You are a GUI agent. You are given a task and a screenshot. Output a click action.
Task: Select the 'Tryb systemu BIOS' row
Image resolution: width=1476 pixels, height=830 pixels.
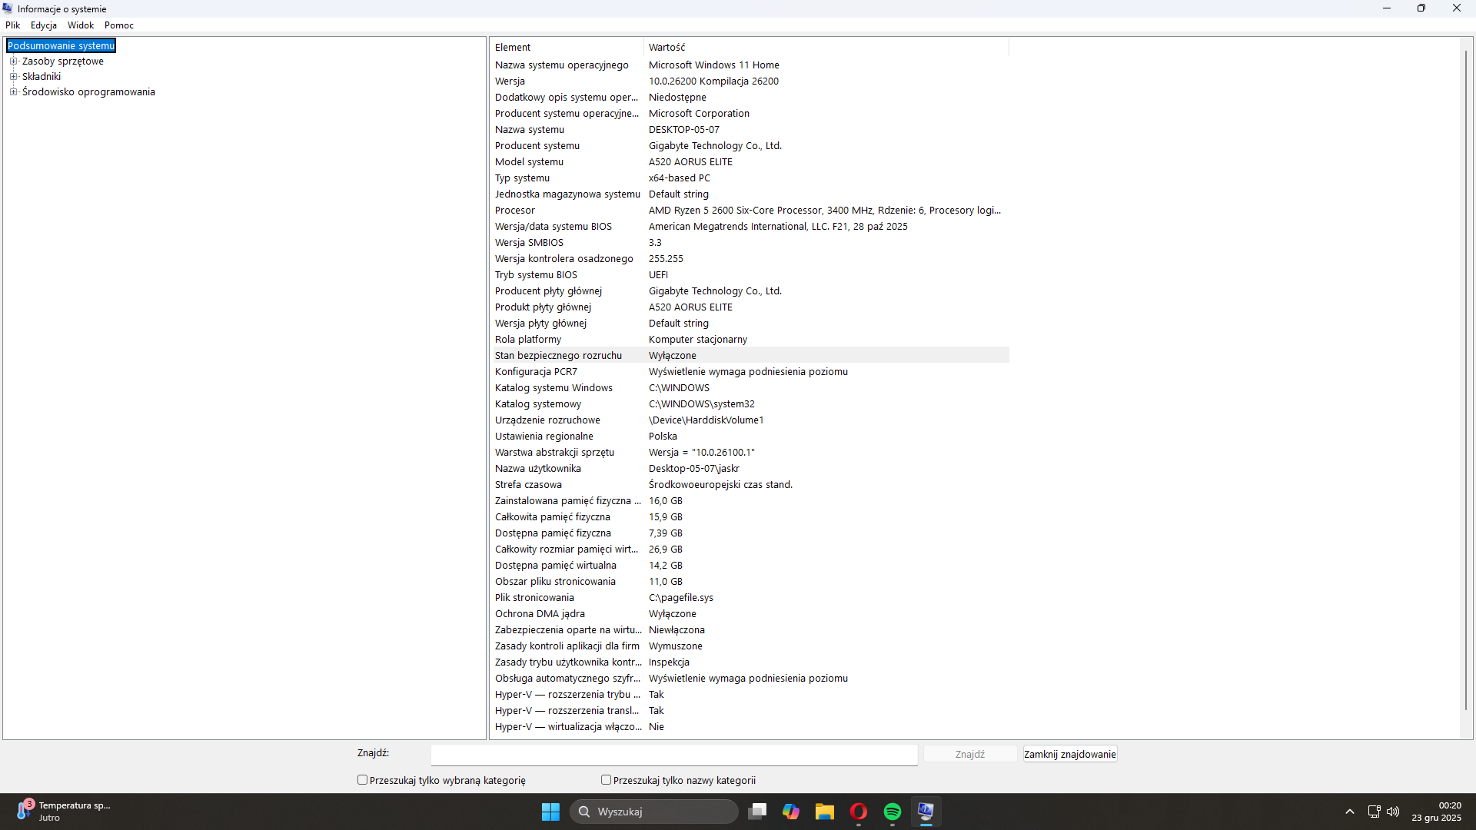click(x=750, y=275)
